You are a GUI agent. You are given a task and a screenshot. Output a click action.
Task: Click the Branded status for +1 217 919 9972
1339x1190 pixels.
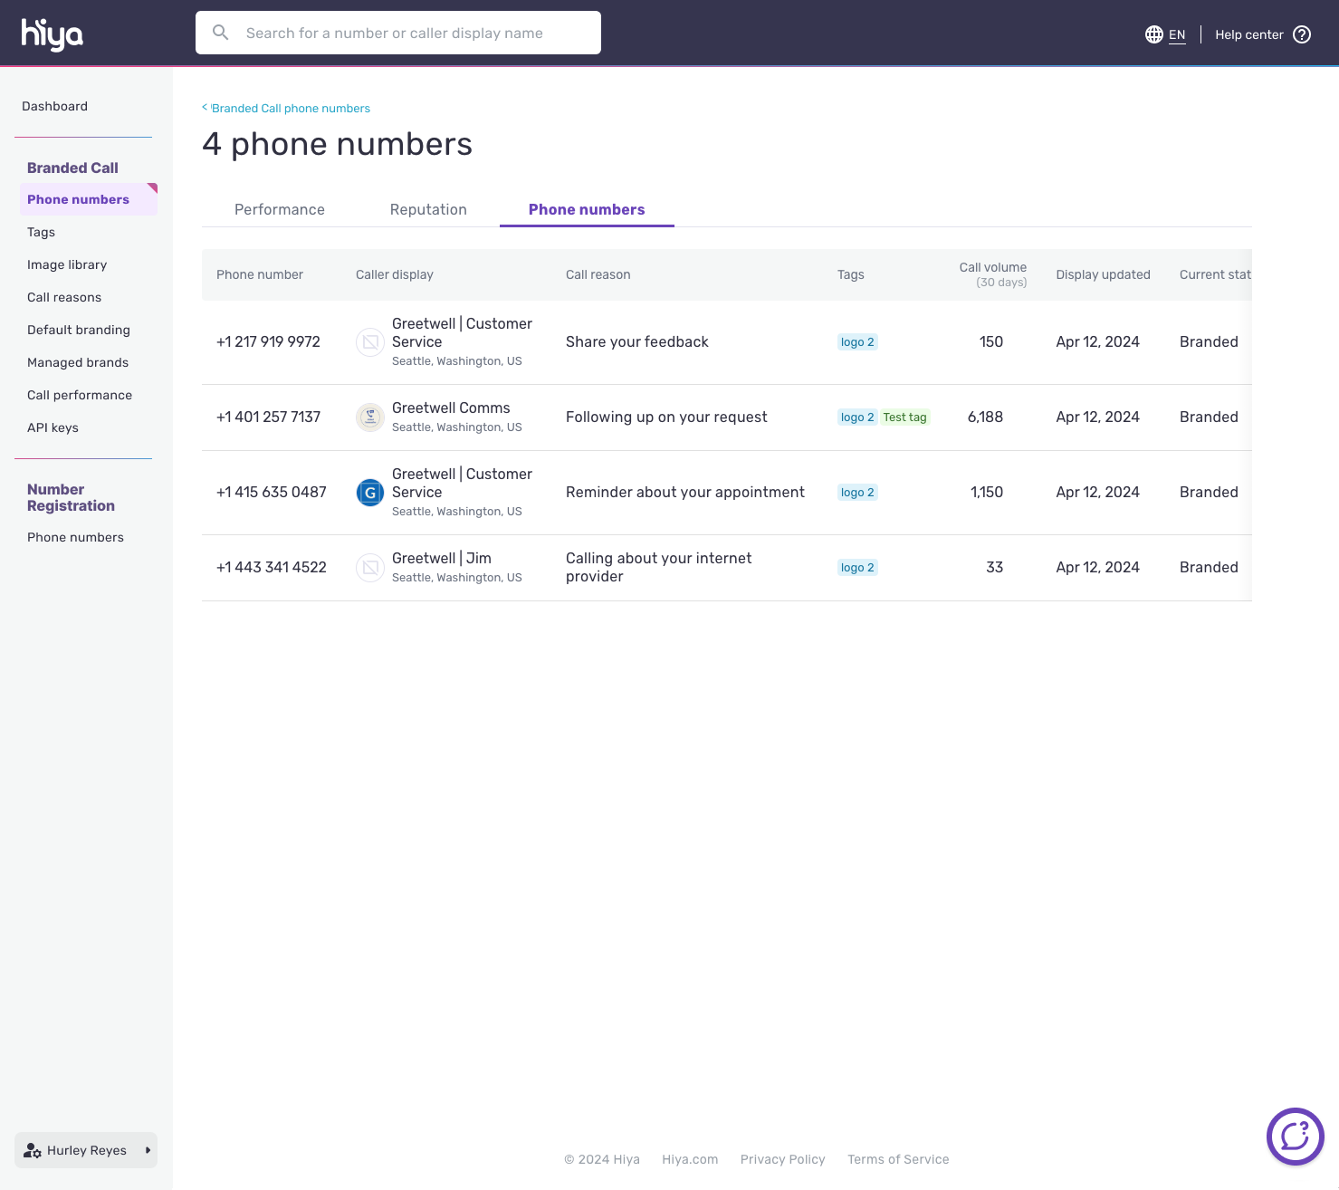(x=1209, y=341)
